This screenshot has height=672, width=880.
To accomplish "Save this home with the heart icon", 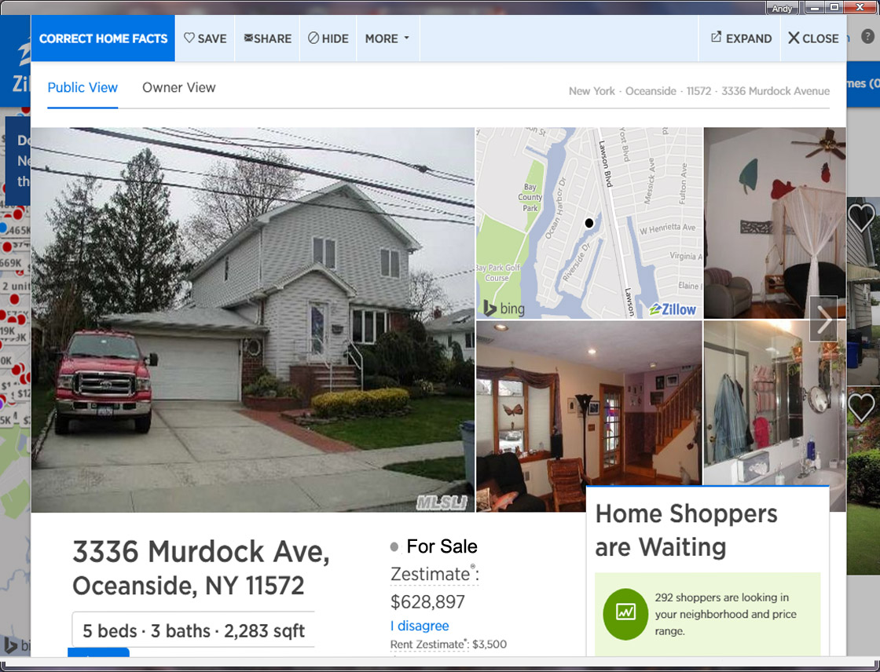I will click(x=205, y=38).
